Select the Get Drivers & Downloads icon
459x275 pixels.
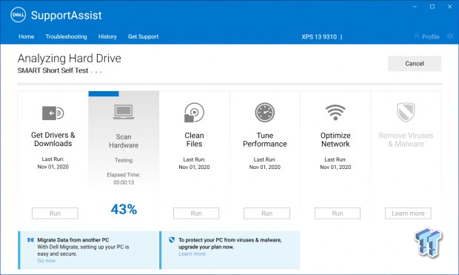coord(53,113)
